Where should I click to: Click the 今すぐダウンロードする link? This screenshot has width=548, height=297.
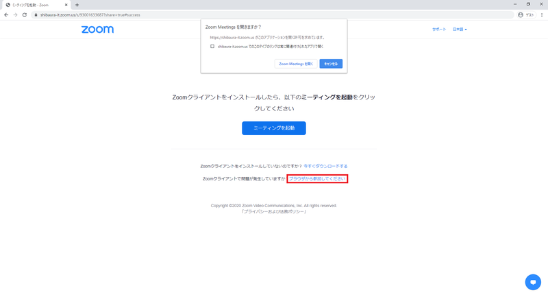pos(325,166)
